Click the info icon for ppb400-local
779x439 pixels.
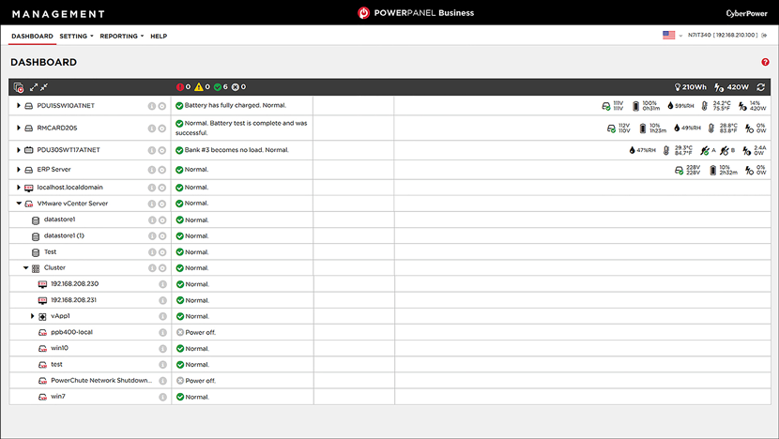162,333
